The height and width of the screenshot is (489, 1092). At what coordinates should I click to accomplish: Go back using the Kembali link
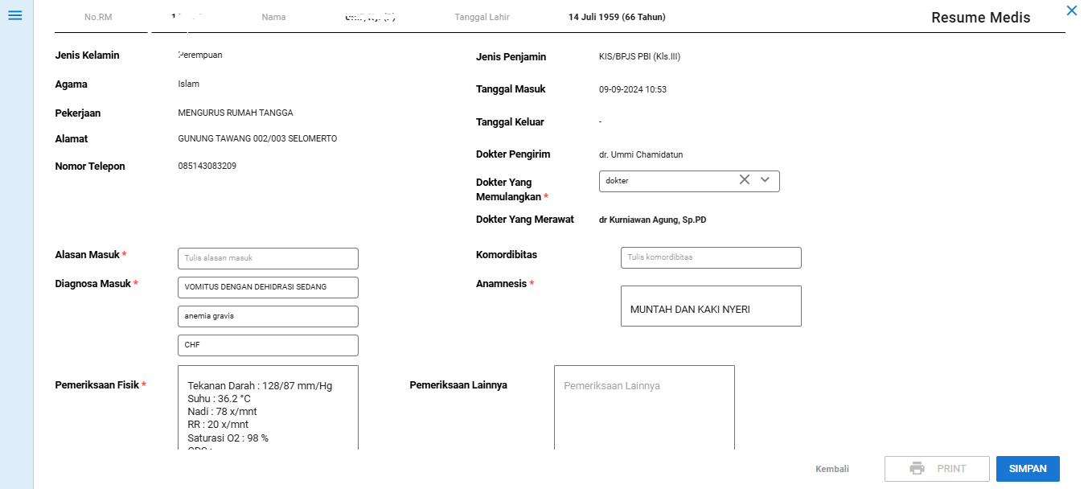(831, 469)
